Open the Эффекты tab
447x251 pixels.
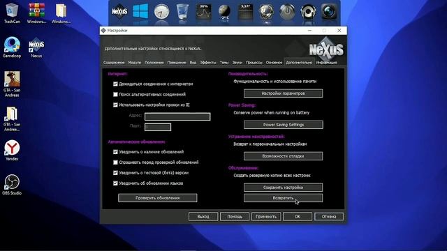(208, 62)
